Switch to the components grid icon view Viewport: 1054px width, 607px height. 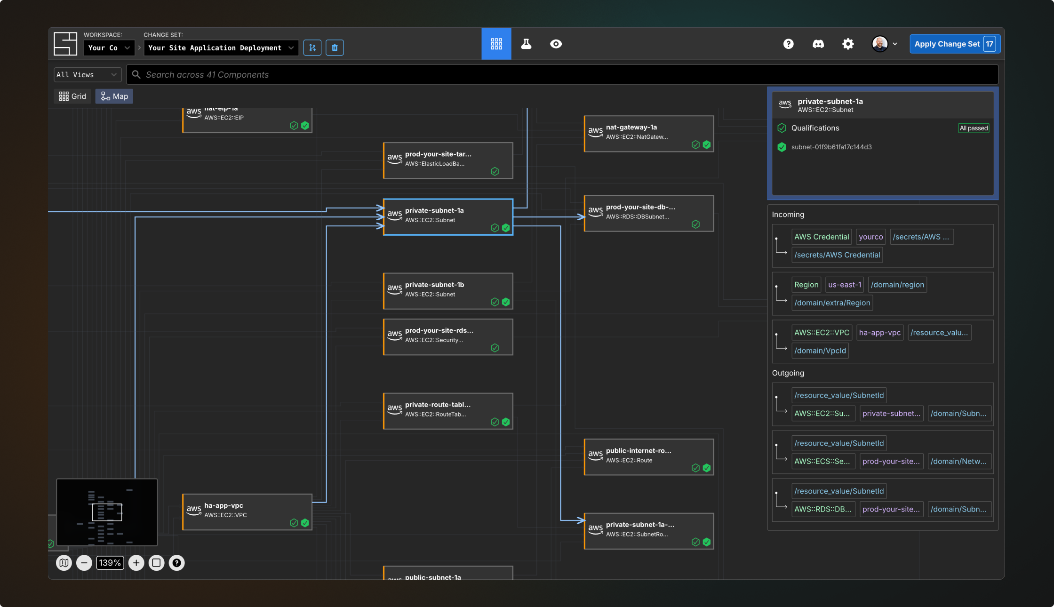[x=496, y=44]
